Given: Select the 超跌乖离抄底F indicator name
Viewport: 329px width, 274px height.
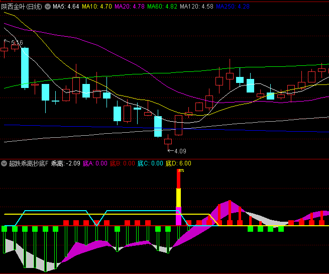Looking at the screenshot, I should click(28, 163).
